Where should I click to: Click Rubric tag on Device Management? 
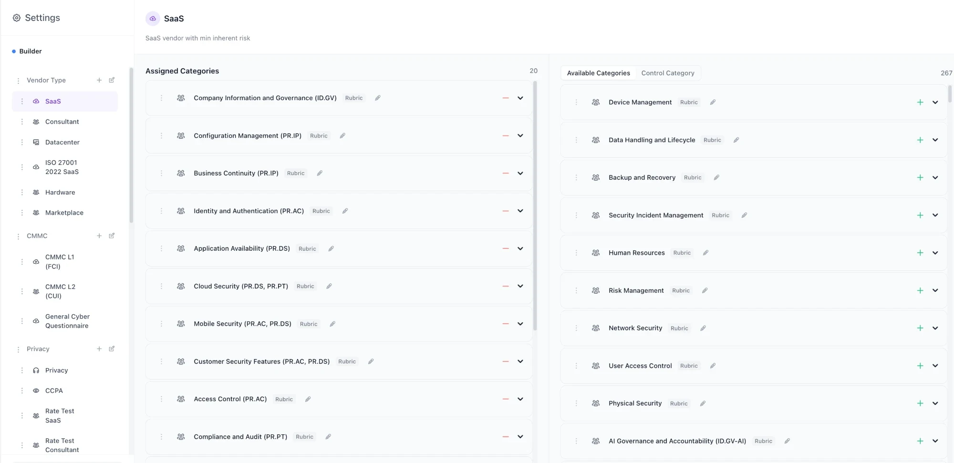tap(689, 102)
